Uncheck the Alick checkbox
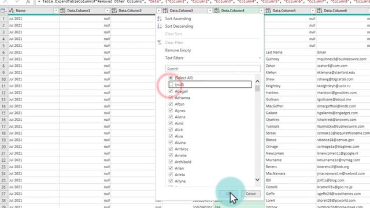Viewport: 370px width, 208px height. click(x=171, y=129)
